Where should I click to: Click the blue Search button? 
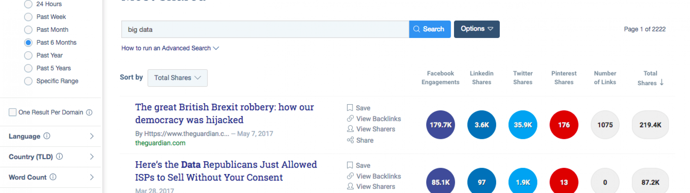pos(430,29)
